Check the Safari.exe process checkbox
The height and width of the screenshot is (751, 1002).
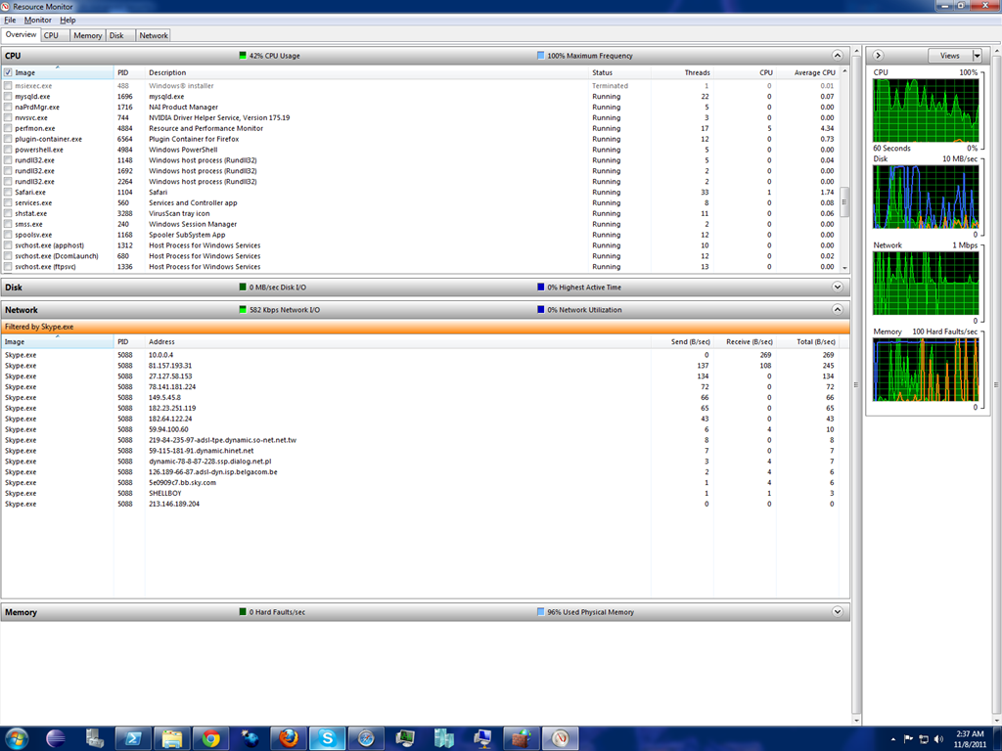pos(8,193)
